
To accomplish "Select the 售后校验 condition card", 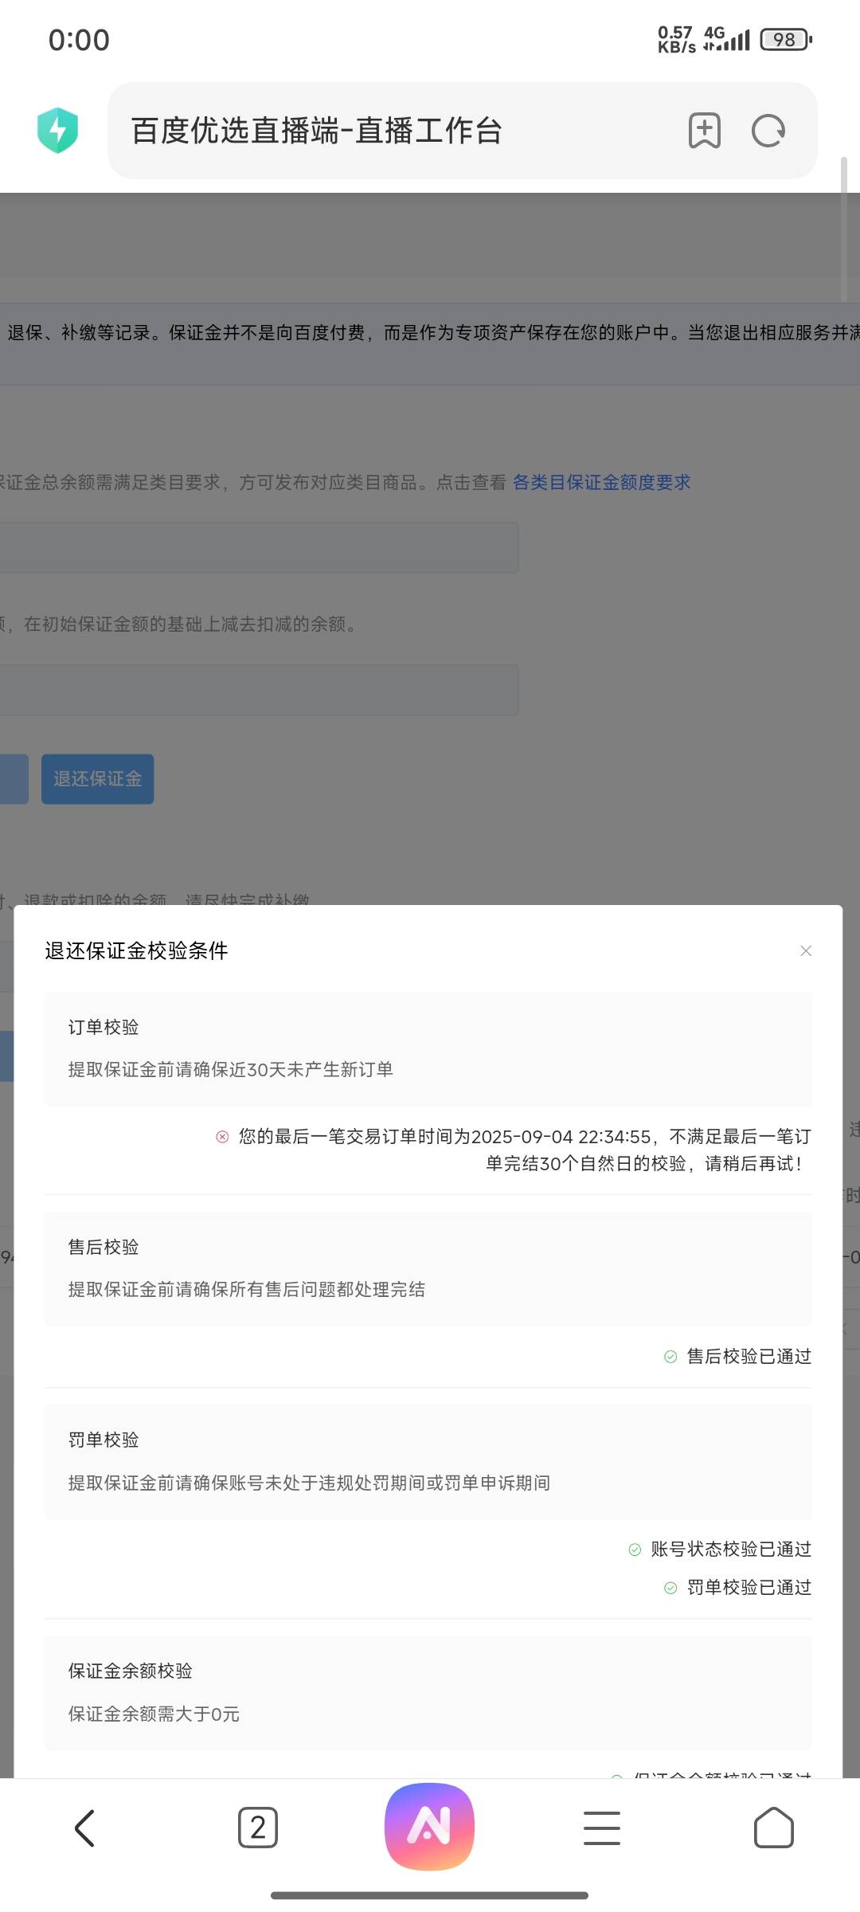I will tap(428, 1268).
